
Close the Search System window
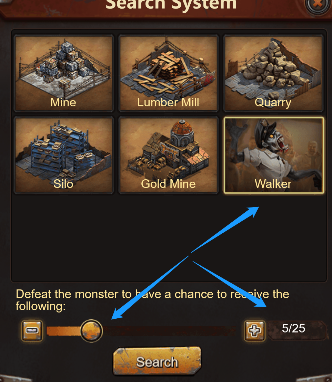(318, 4)
